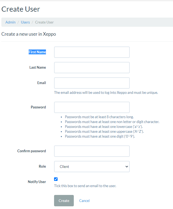The height and width of the screenshot is (209, 173).
Task: Click the First Name input field
Action: coord(92,52)
